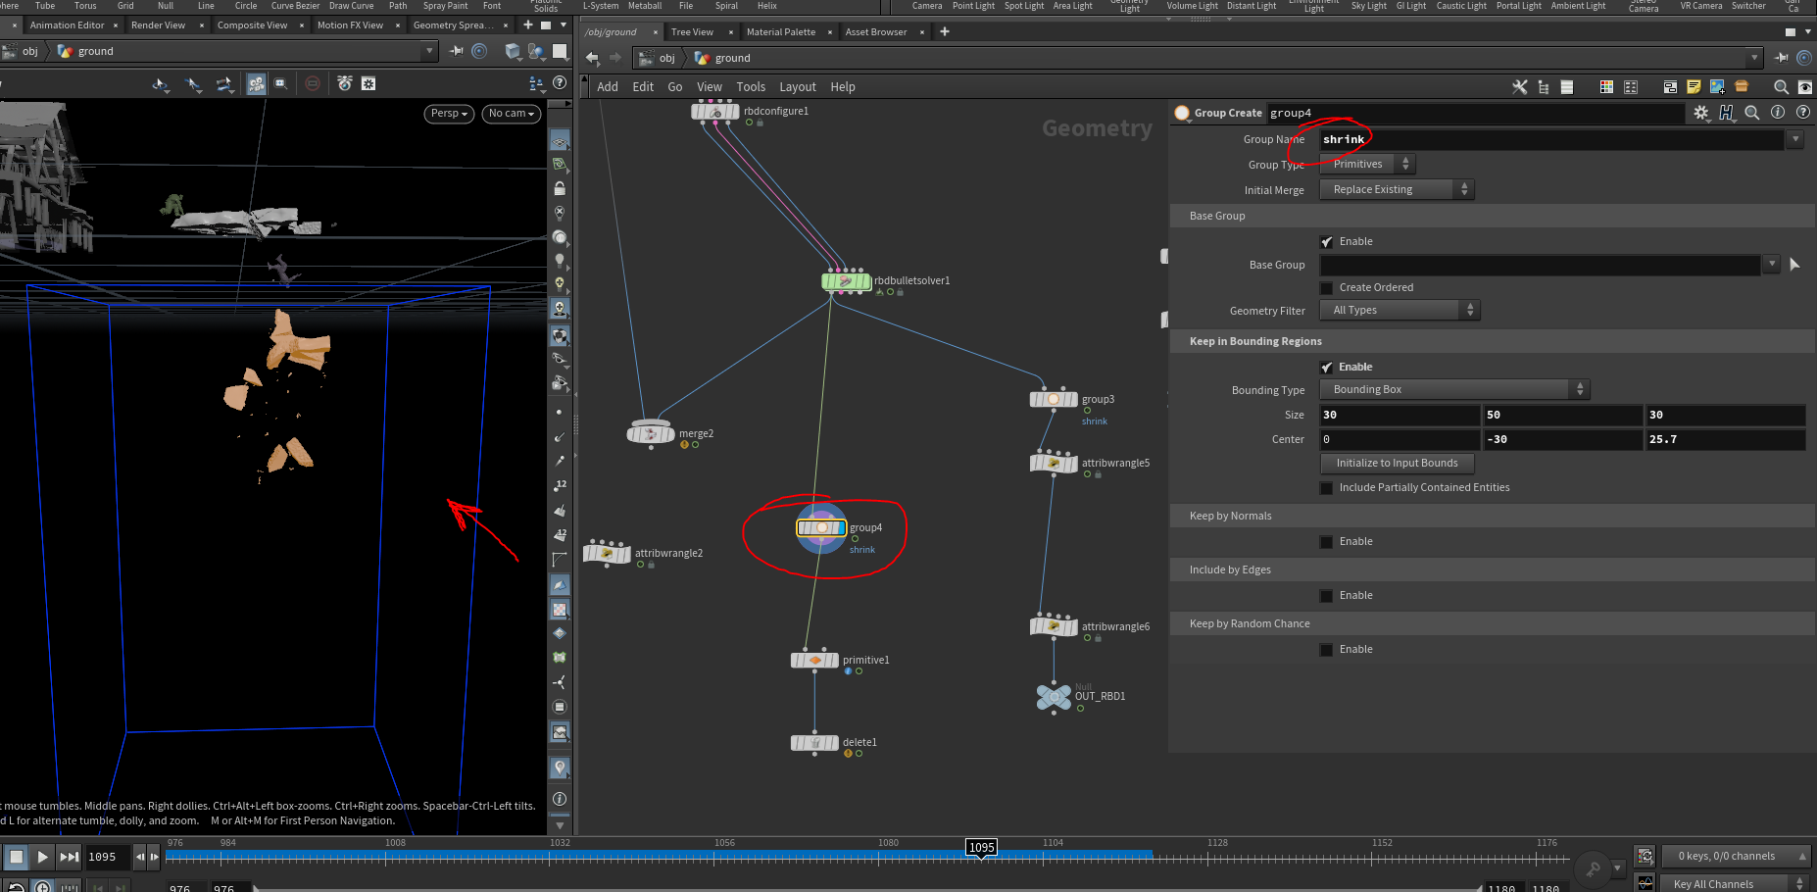The width and height of the screenshot is (1817, 892).
Task: Click the group4 node icon
Action: tap(821, 528)
